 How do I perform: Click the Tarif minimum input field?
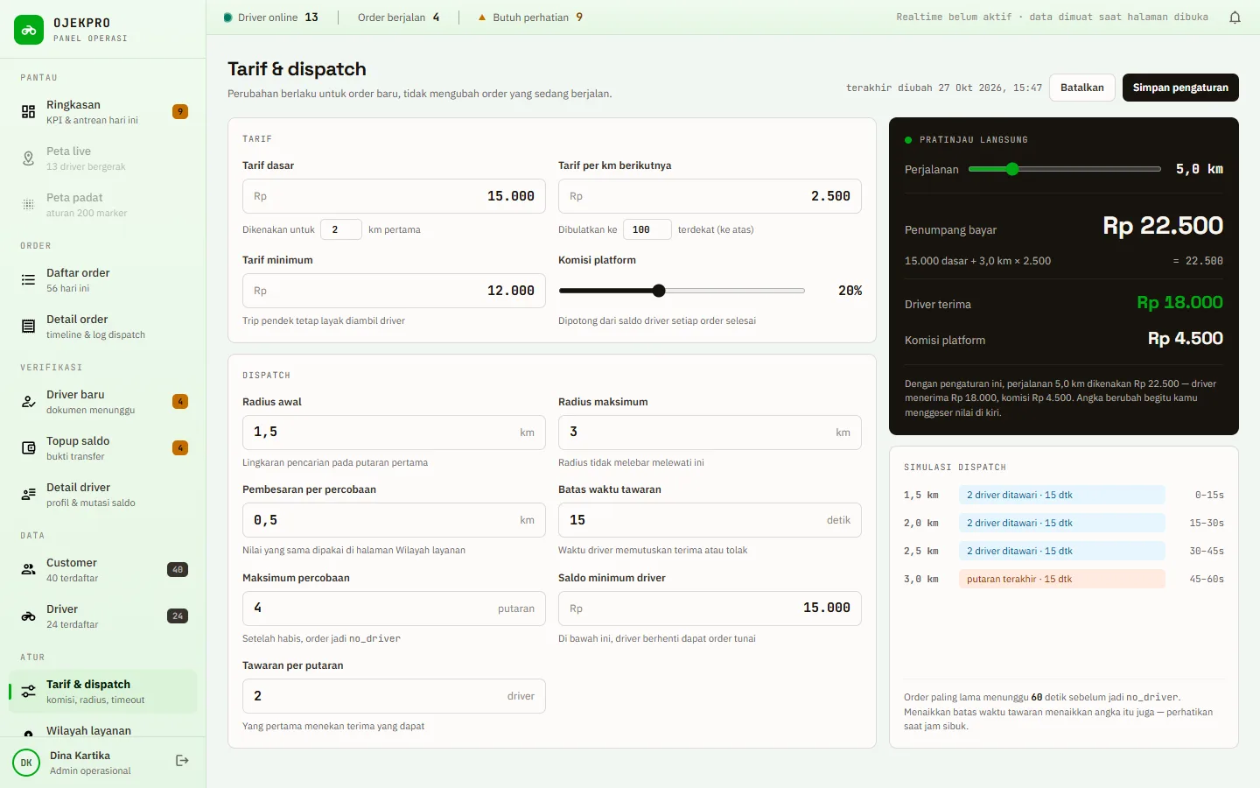coord(394,291)
